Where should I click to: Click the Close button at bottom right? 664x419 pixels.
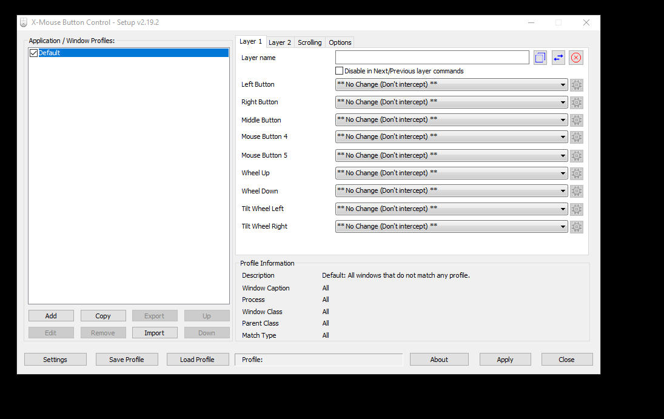pos(566,360)
